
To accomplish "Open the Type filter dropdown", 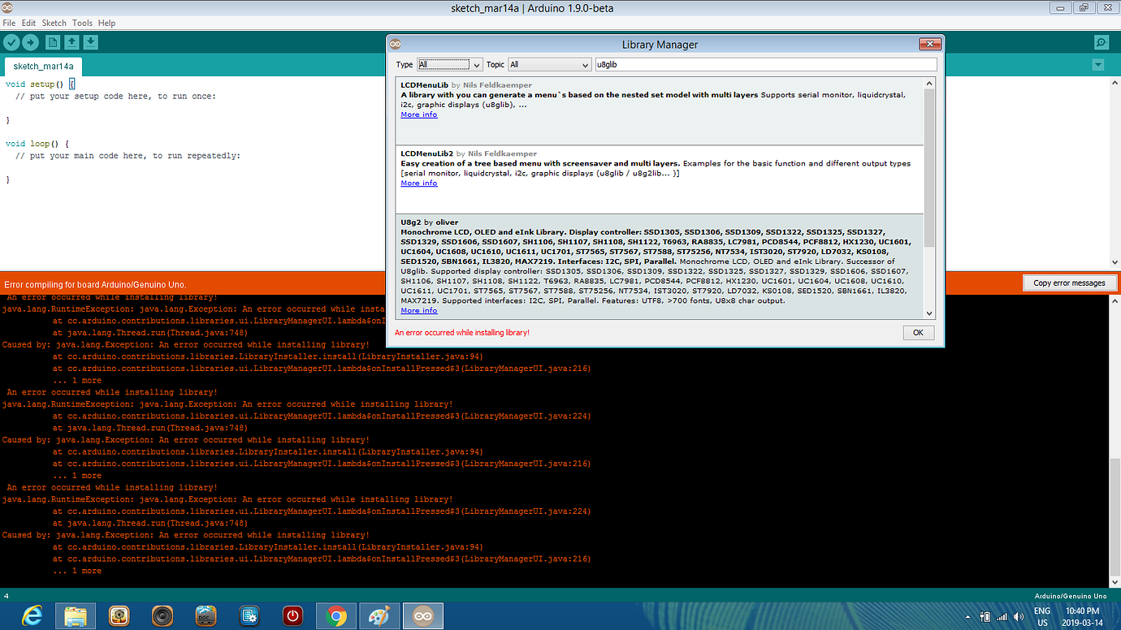I will pos(449,64).
